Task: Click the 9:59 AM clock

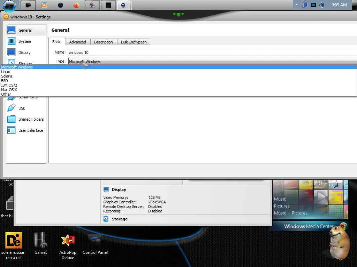Action: pos(339,5)
